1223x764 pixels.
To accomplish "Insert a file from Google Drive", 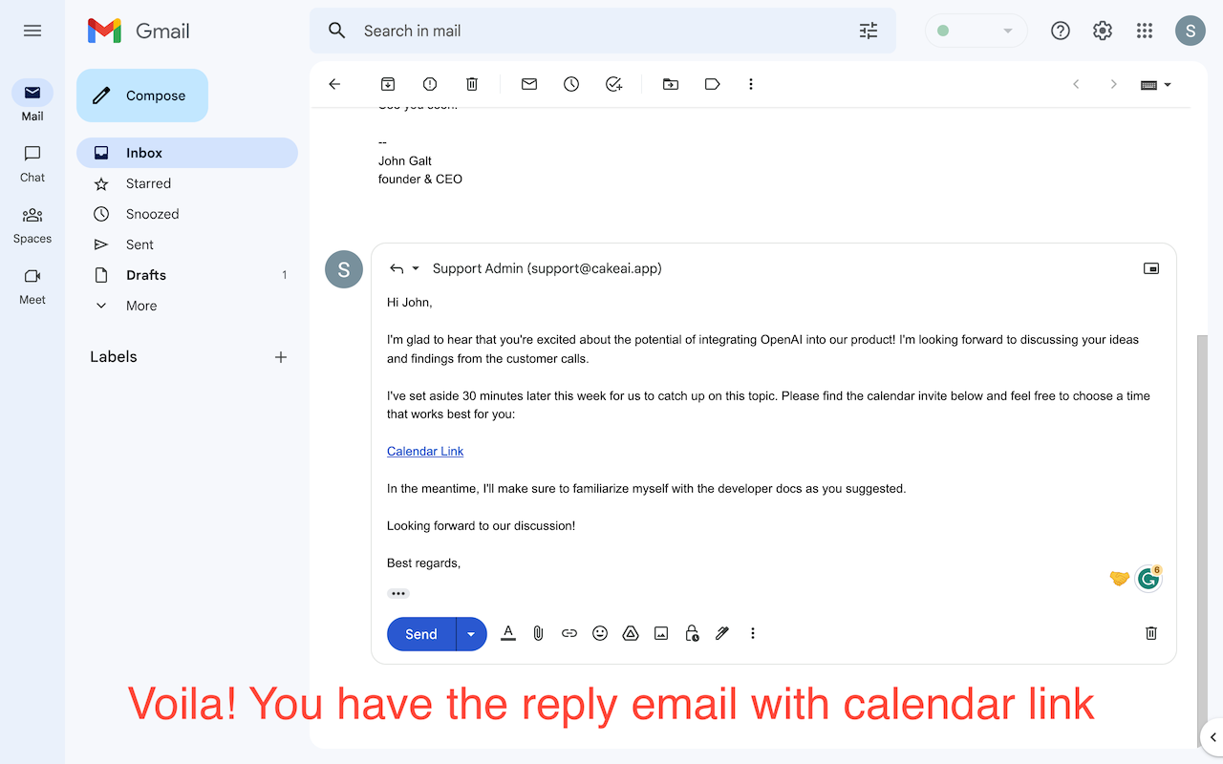I will pos(630,633).
